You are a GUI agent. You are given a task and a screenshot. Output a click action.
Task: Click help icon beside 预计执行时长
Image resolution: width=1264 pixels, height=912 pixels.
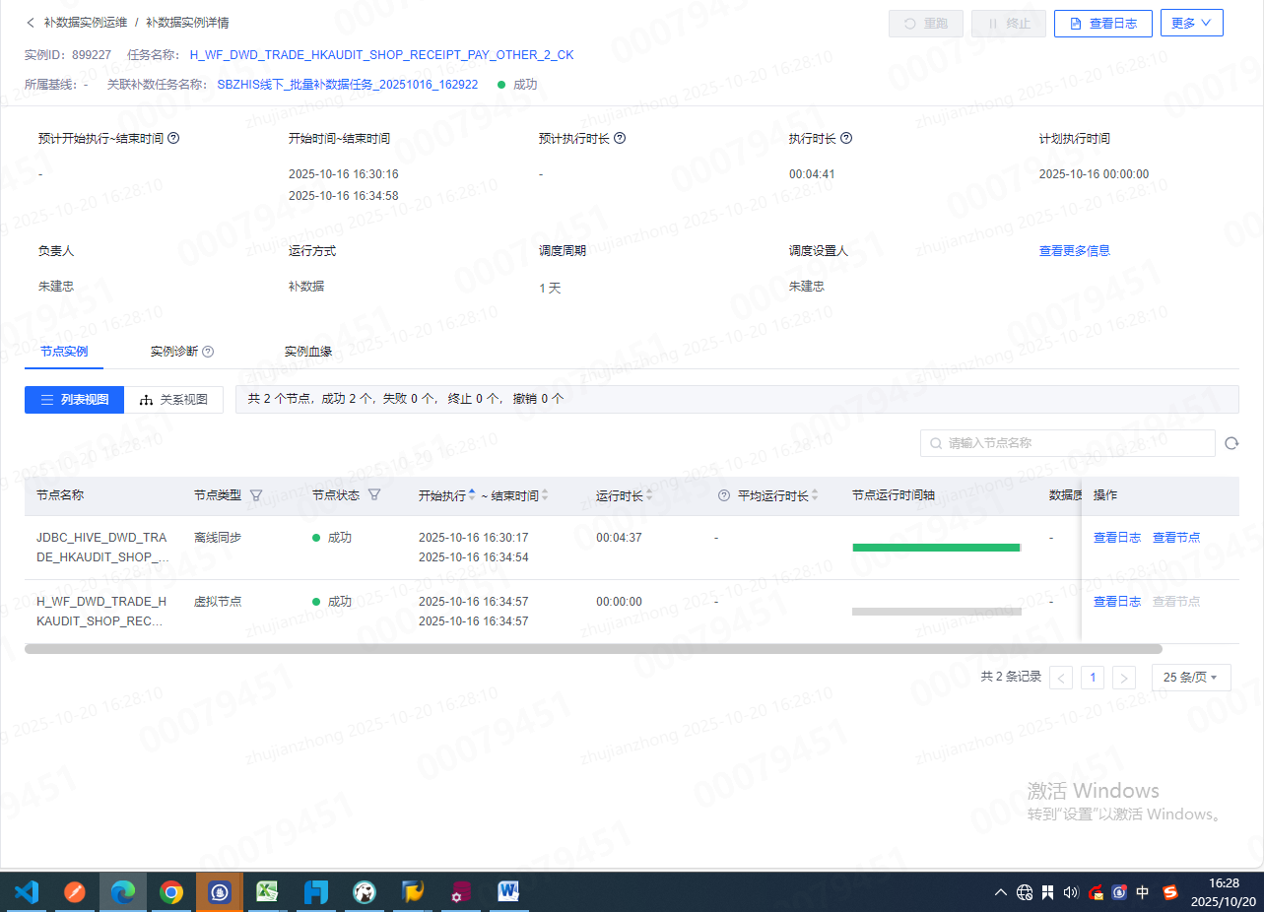[621, 139]
